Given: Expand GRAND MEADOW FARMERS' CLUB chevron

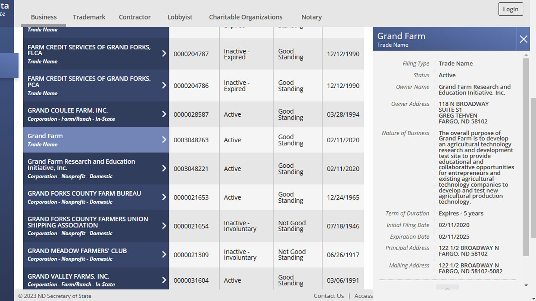Looking at the screenshot, I should coord(164,254).
